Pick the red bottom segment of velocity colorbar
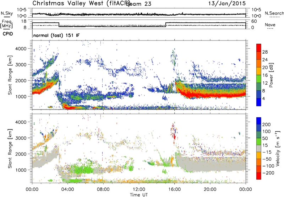The width and height of the screenshot is (284, 197). point(259,176)
